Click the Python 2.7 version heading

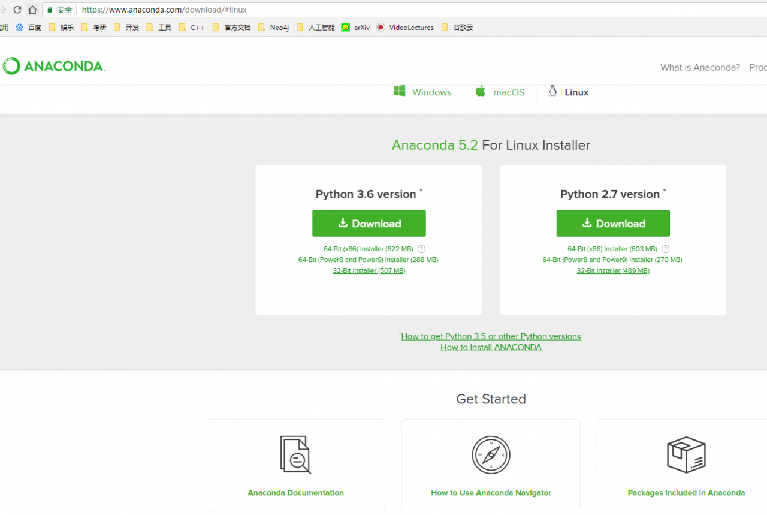[613, 194]
